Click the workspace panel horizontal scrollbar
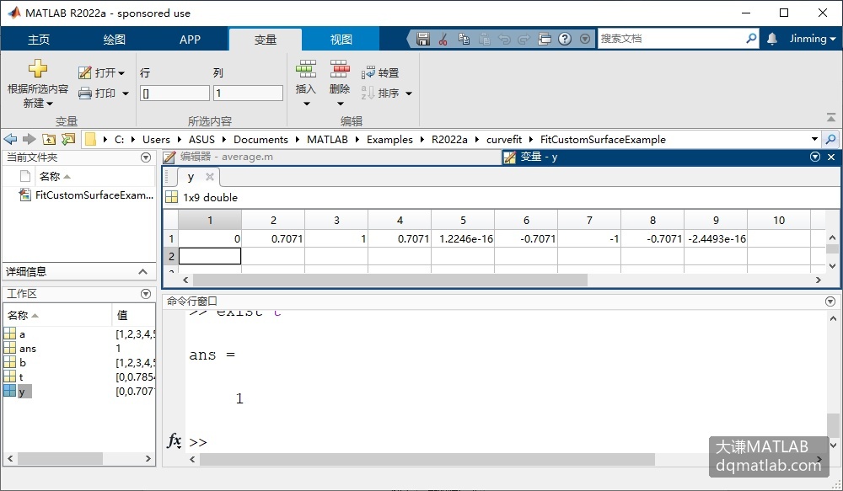 tap(60, 458)
